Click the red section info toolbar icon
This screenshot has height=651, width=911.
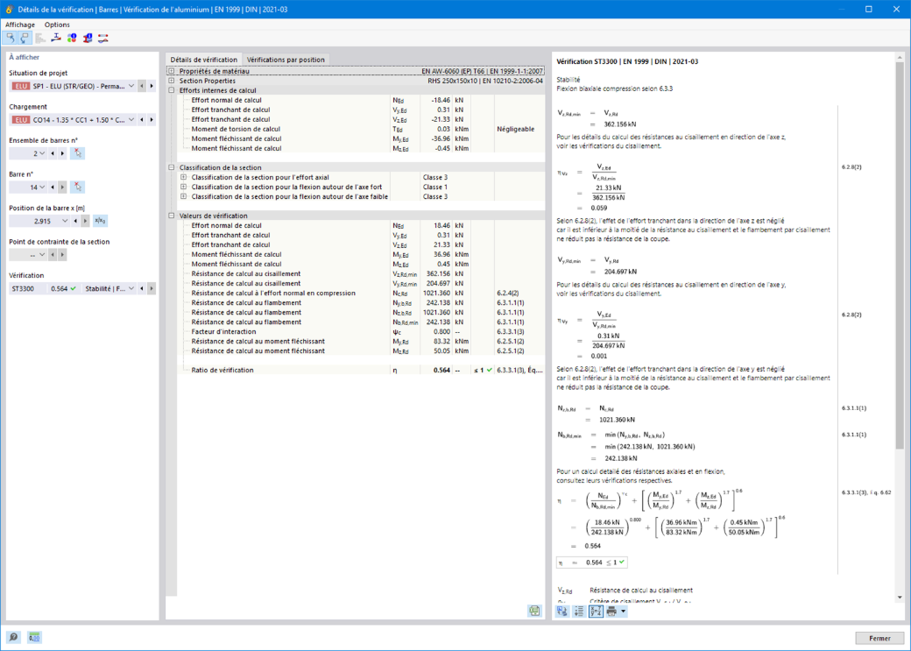[88, 39]
